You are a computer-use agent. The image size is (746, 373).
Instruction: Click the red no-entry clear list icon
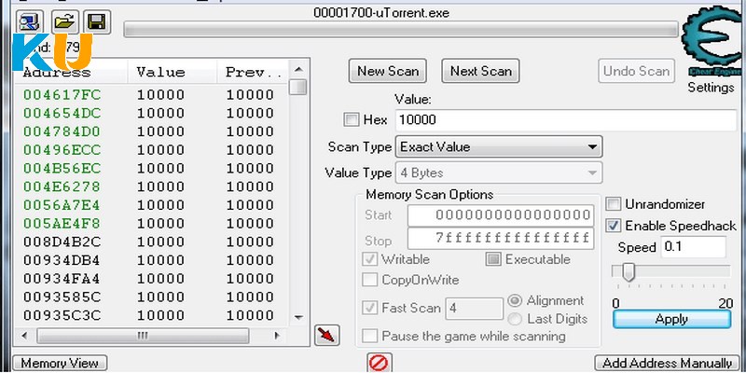point(380,363)
